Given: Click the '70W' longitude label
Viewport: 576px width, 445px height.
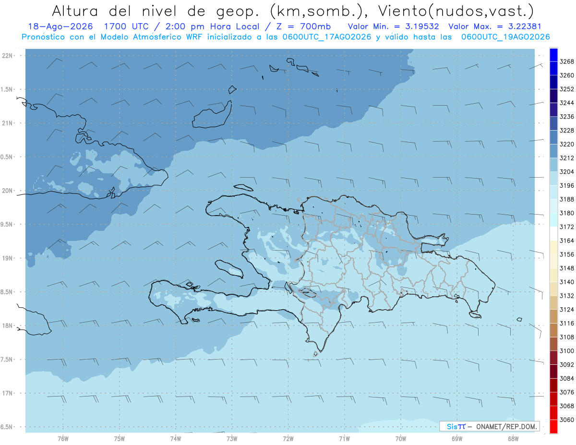Looking at the screenshot, I should tap(401, 438).
